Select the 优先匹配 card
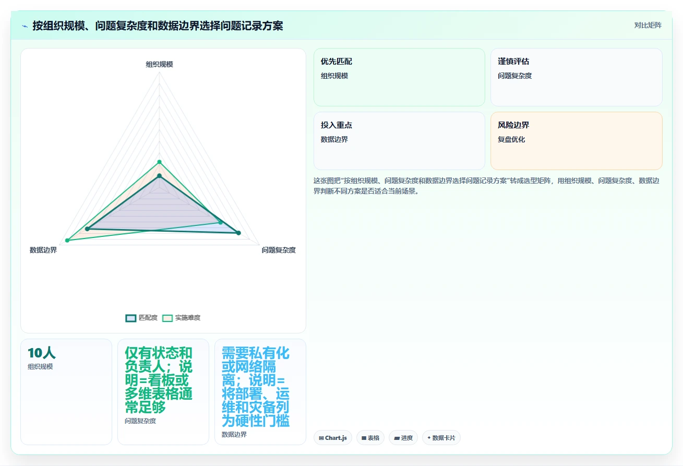683x466 pixels. tap(399, 77)
